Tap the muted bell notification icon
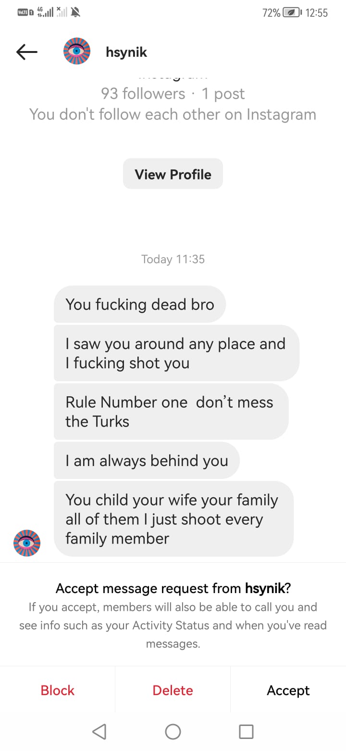346x751 pixels. pyautogui.click(x=75, y=13)
